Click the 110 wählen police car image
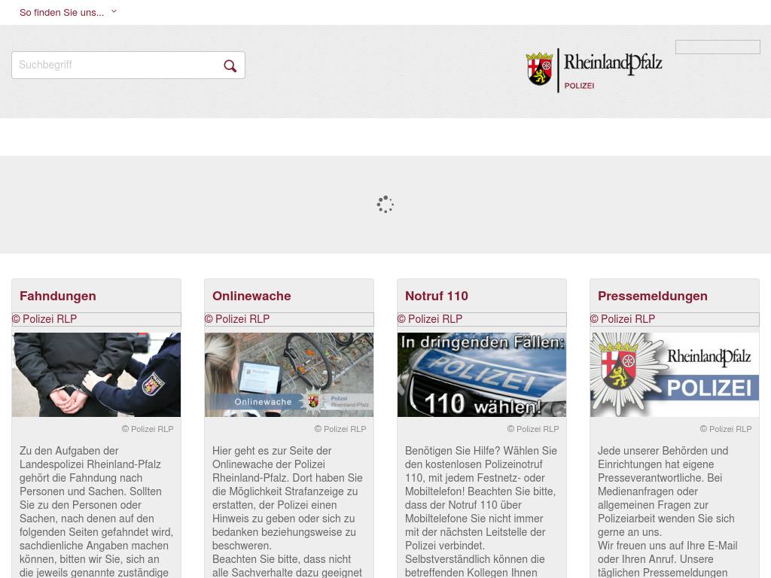 [482, 375]
